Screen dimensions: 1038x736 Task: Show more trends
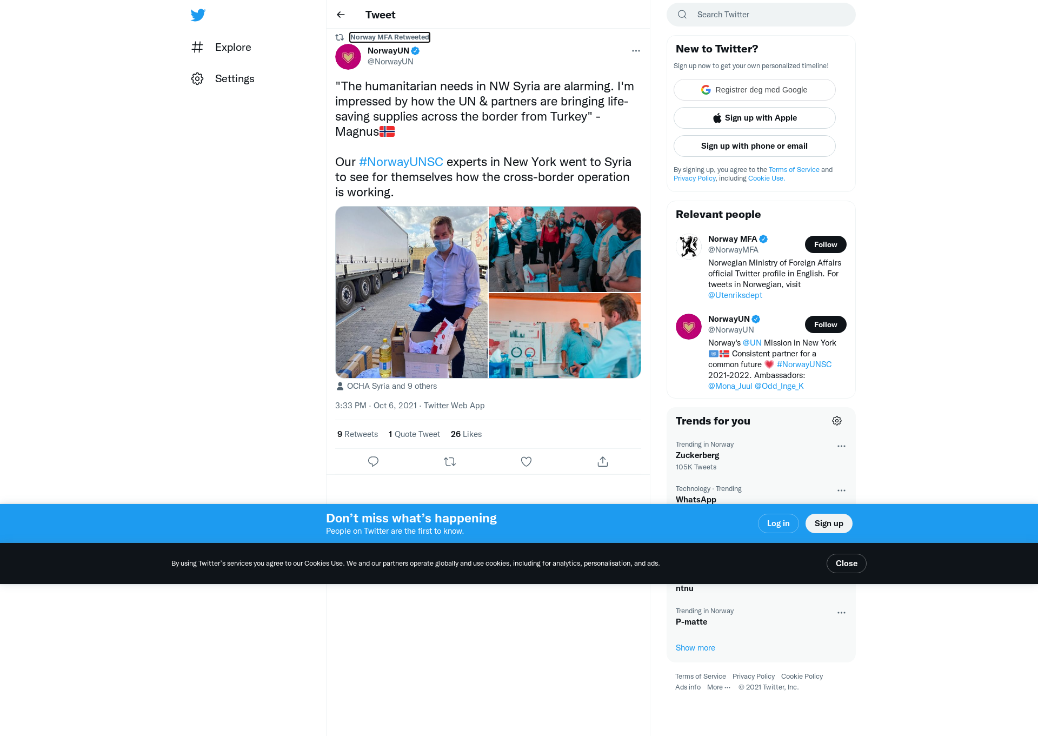click(x=695, y=648)
